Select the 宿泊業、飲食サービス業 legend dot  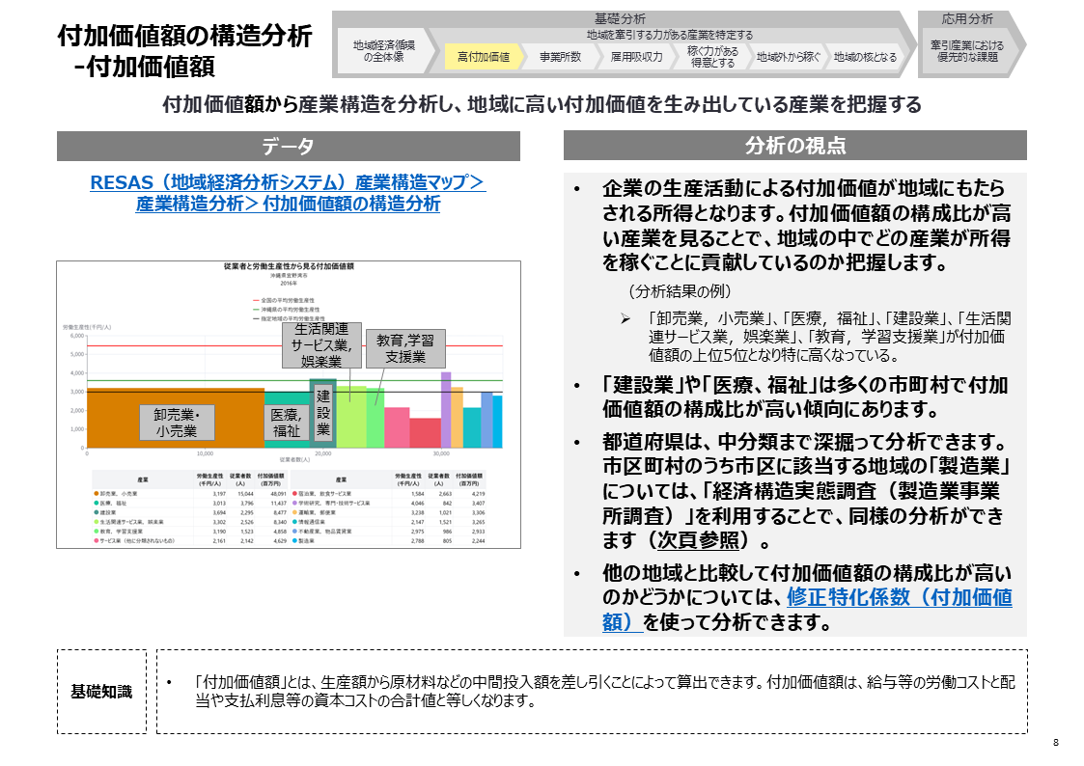(x=294, y=491)
